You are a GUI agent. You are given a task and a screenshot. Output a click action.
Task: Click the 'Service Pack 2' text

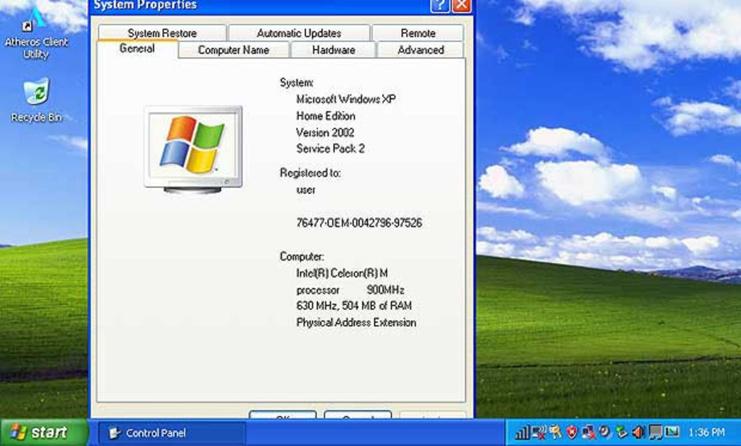(331, 149)
